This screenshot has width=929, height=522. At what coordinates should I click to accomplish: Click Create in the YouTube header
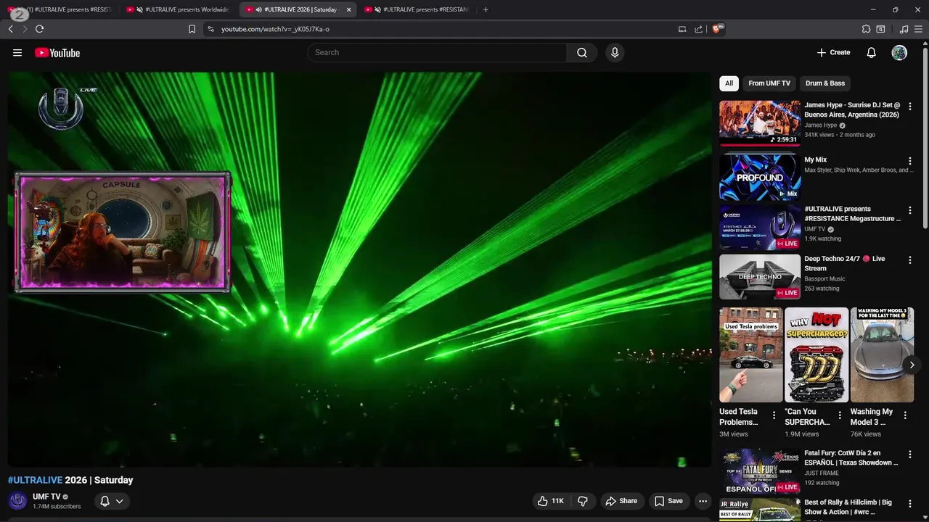coord(833,52)
